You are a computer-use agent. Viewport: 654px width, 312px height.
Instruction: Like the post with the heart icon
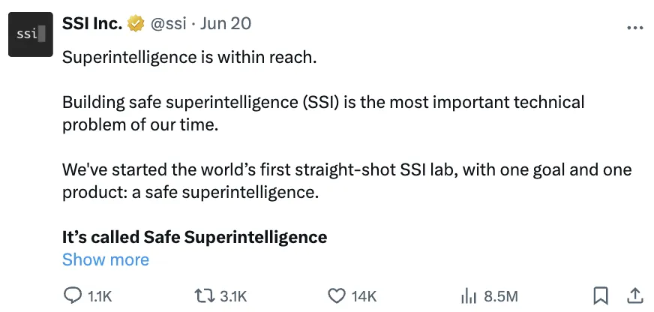point(337,295)
